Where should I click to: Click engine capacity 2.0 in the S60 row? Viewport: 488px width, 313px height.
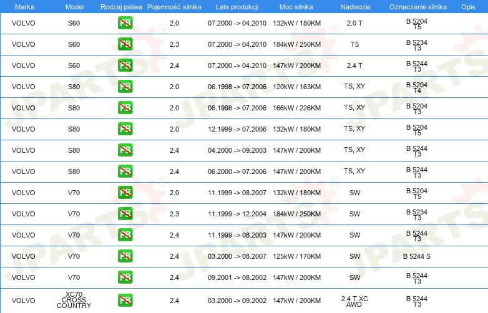[174, 23]
